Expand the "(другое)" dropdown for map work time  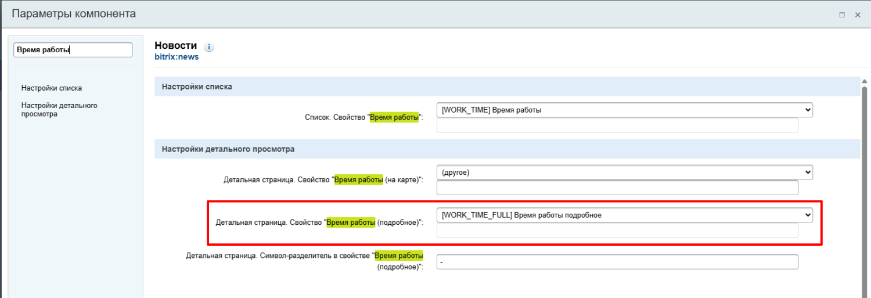point(624,173)
